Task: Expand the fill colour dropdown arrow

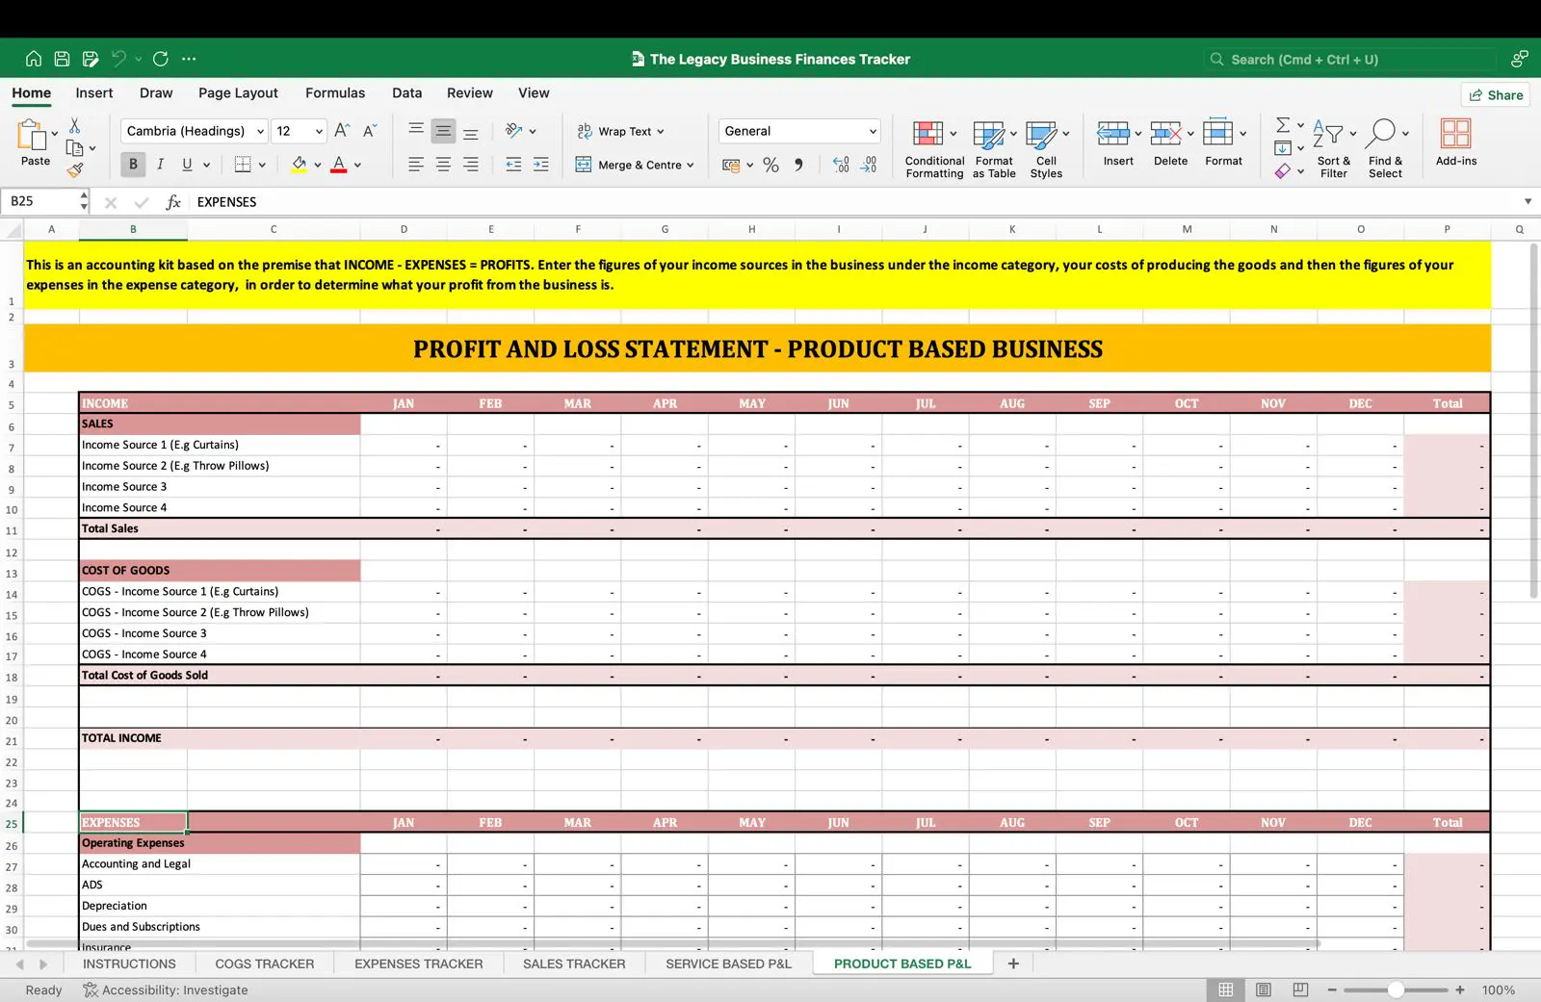Action: coord(317,165)
